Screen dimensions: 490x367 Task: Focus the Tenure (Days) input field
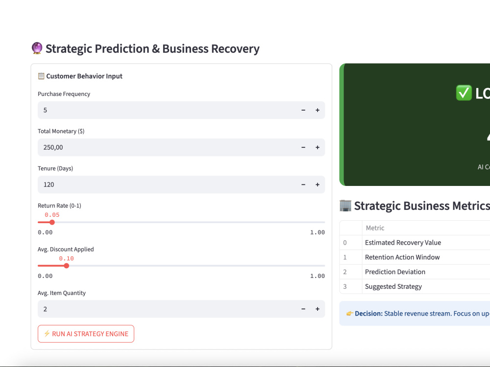coord(167,185)
